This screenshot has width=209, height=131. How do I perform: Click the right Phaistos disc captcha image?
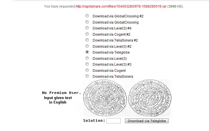tap(150, 98)
